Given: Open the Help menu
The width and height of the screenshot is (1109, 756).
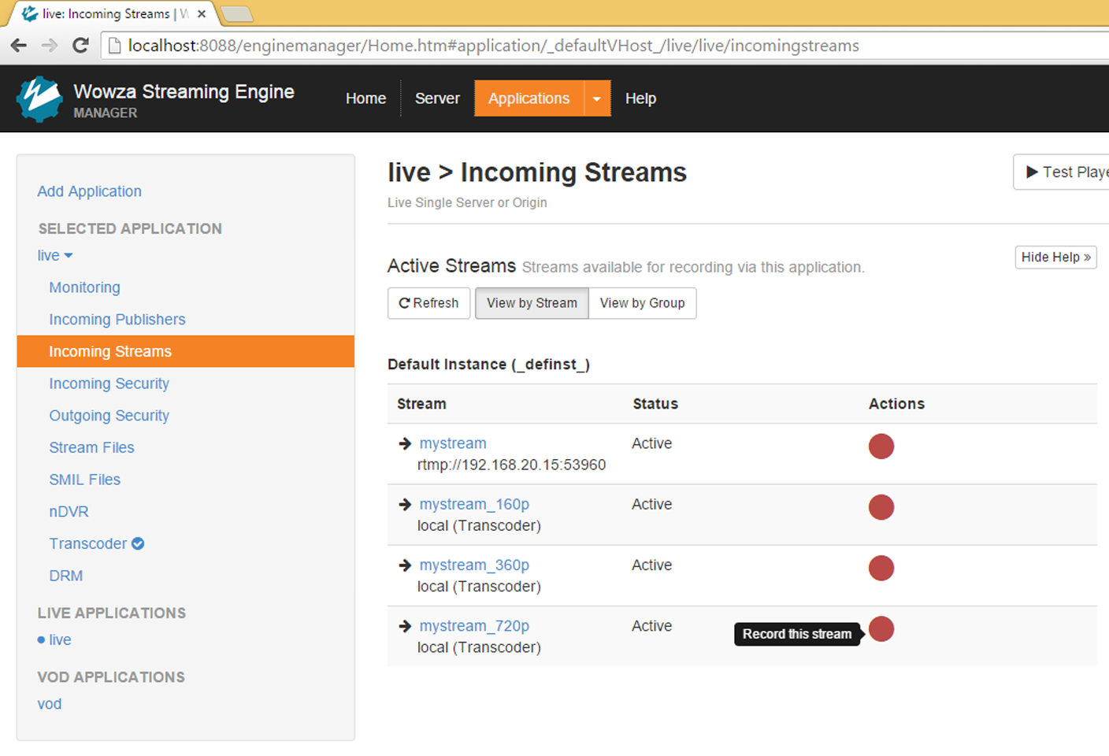Looking at the screenshot, I should [640, 98].
